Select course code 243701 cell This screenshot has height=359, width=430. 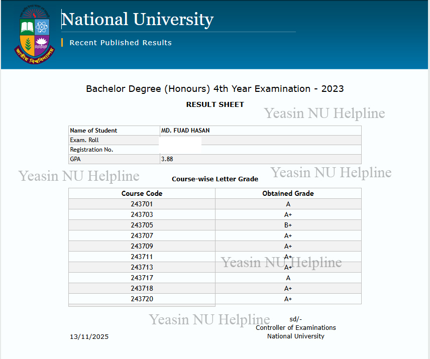[142, 204]
